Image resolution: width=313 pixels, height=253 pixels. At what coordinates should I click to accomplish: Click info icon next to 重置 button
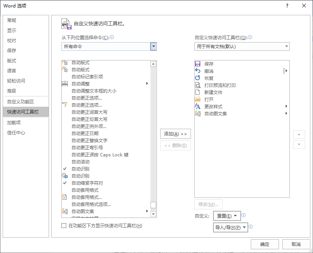(243, 215)
